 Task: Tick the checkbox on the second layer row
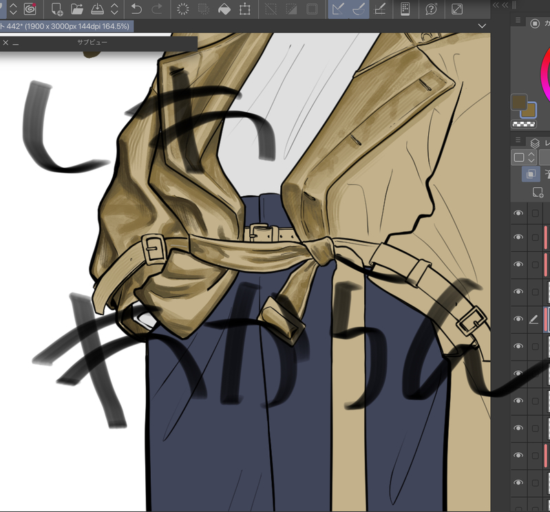click(536, 237)
